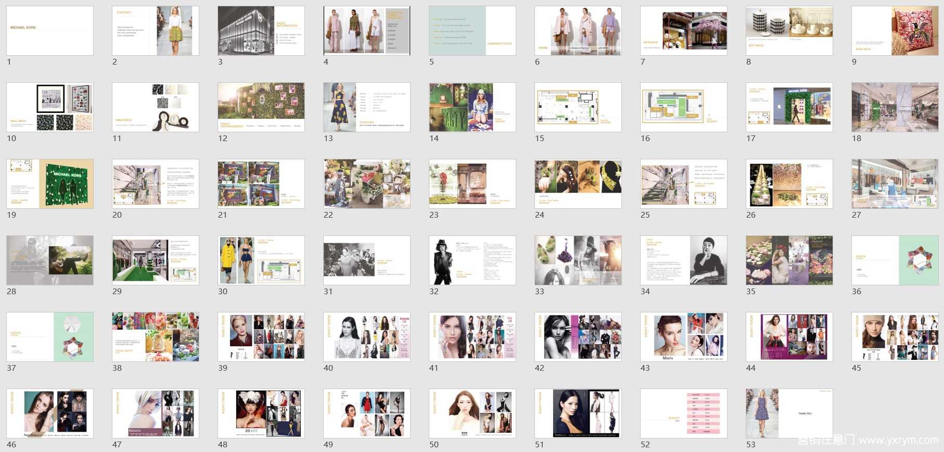The height and width of the screenshot is (452, 944).
Task: Open slide 2 contents thumbnail
Action: coord(156,31)
